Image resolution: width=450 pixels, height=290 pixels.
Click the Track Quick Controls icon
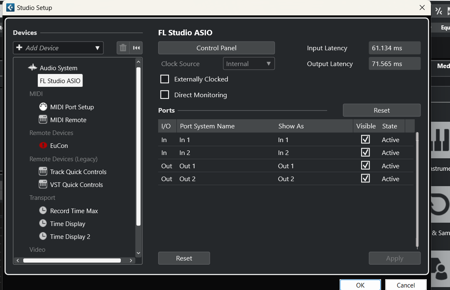click(x=43, y=172)
